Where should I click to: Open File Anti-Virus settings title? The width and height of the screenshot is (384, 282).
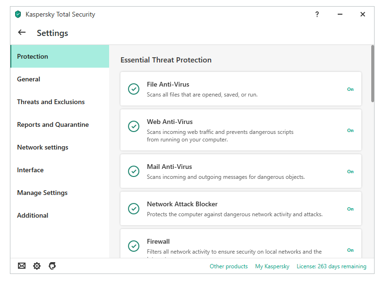[x=168, y=84]
